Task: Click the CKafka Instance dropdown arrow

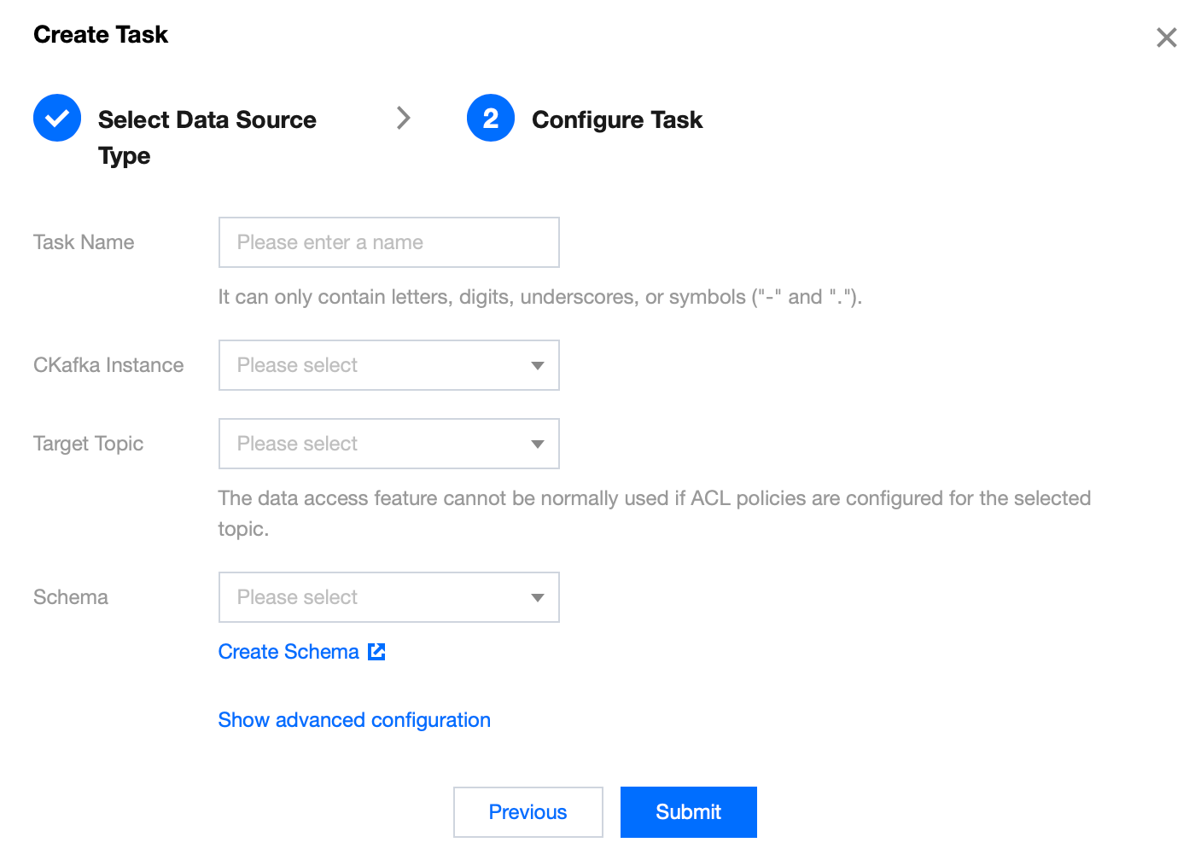Action: pos(538,366)
